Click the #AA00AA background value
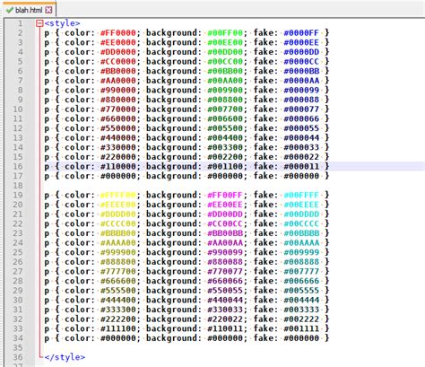 225,243
